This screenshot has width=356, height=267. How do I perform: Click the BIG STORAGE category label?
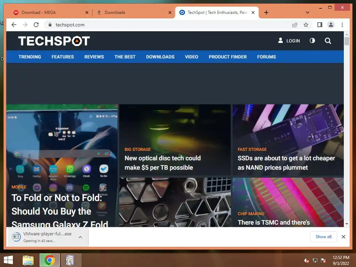[x=138, y=149]
